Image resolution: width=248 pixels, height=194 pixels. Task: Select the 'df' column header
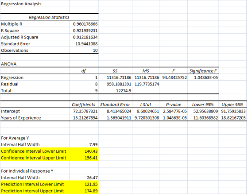pyautogui.click(x=84, y=71)
